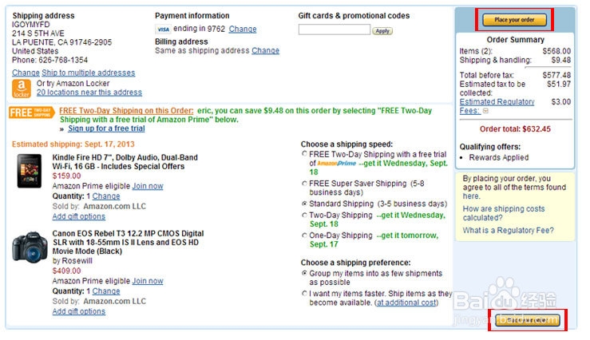This screenshot has height=340, width=590.
Task: Click the VISA card icon
Action: 163,30
